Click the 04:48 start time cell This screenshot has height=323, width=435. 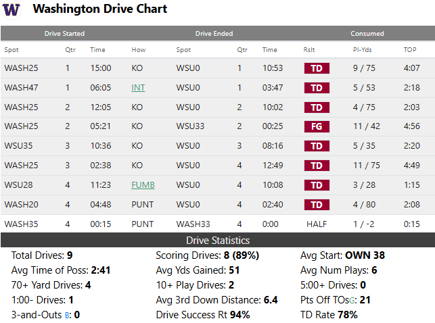(101, 205)
